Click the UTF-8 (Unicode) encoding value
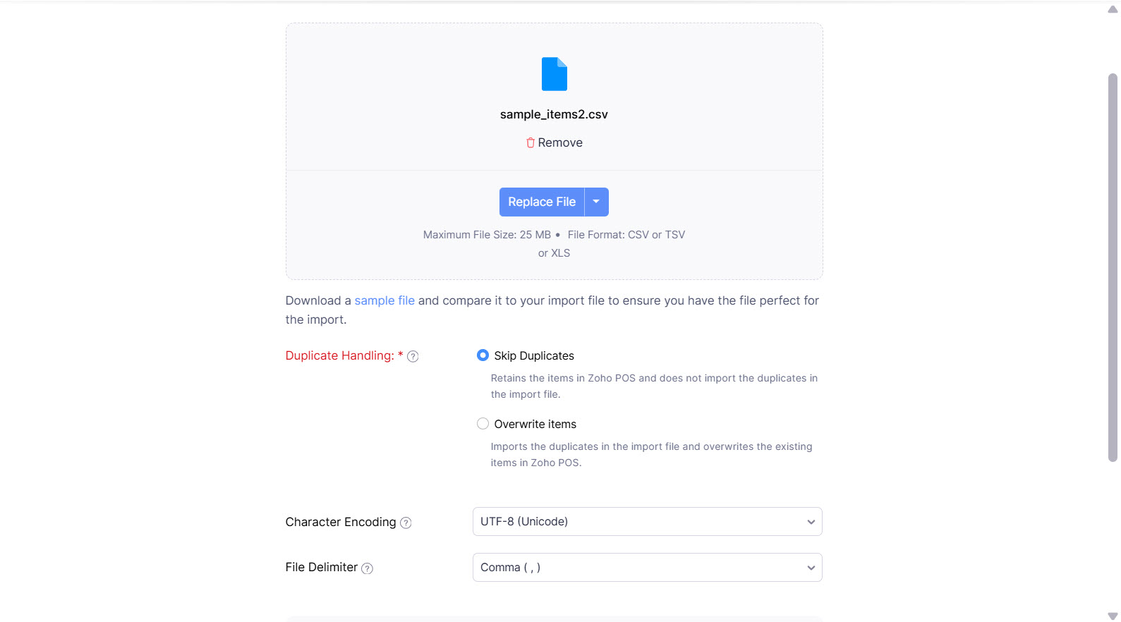1121x622 pixels. point(524,522)
